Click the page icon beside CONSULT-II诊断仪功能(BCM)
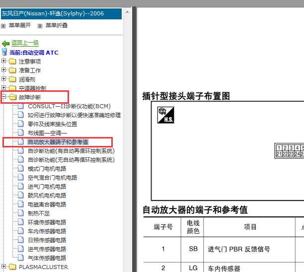The image size is (304, 272). click(20, 106)
